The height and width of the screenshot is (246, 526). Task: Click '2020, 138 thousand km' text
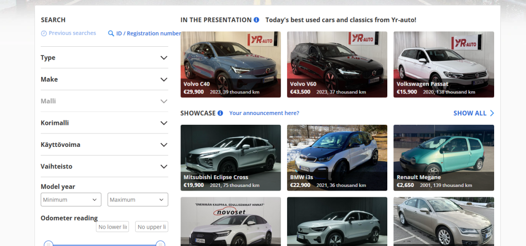coord(449,92)
